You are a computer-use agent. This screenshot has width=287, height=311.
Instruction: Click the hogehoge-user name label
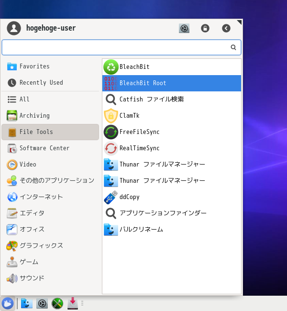click(51, 28)
